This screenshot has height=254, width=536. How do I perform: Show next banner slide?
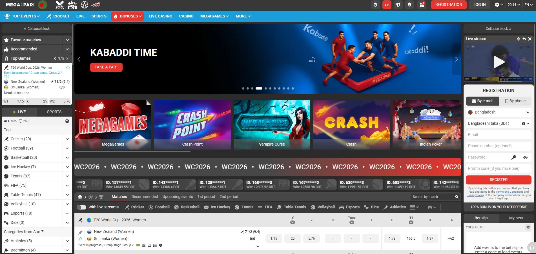click(457, 59)
